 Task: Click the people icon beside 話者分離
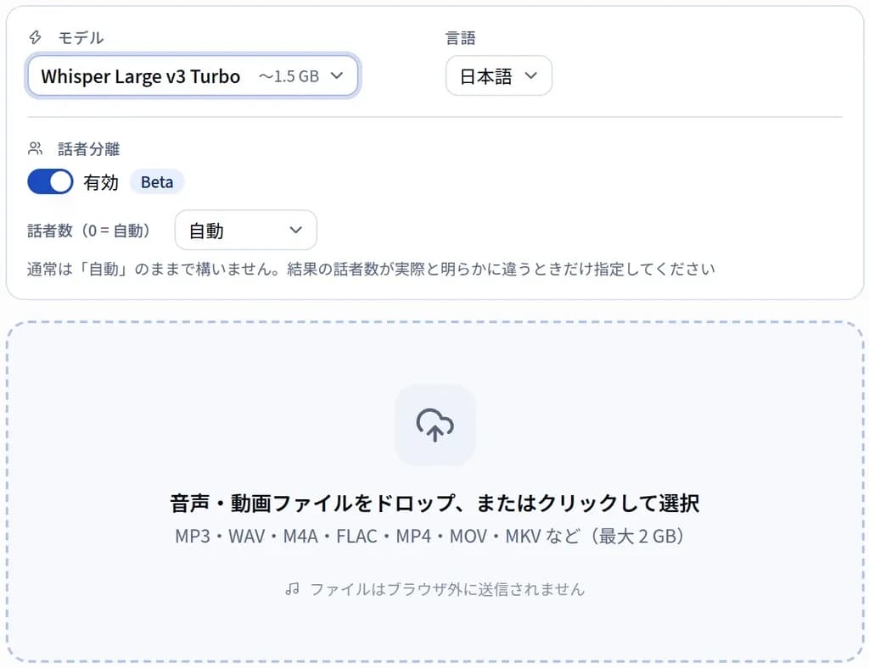pyautogui.click(x=35, y=148)
